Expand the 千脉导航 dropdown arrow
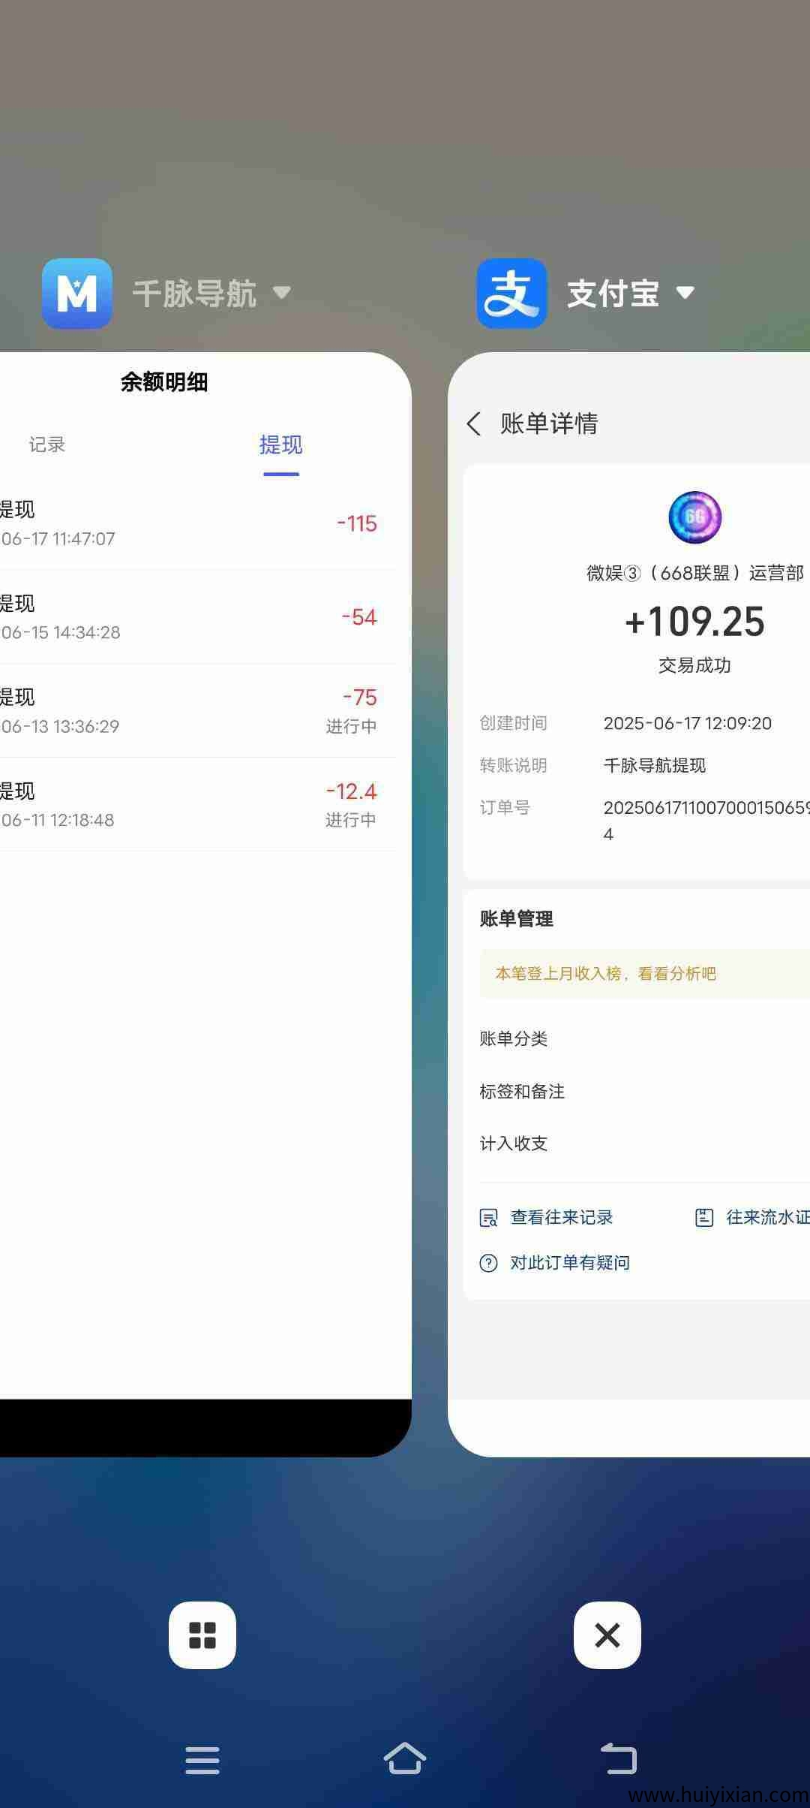 (281, 293)
